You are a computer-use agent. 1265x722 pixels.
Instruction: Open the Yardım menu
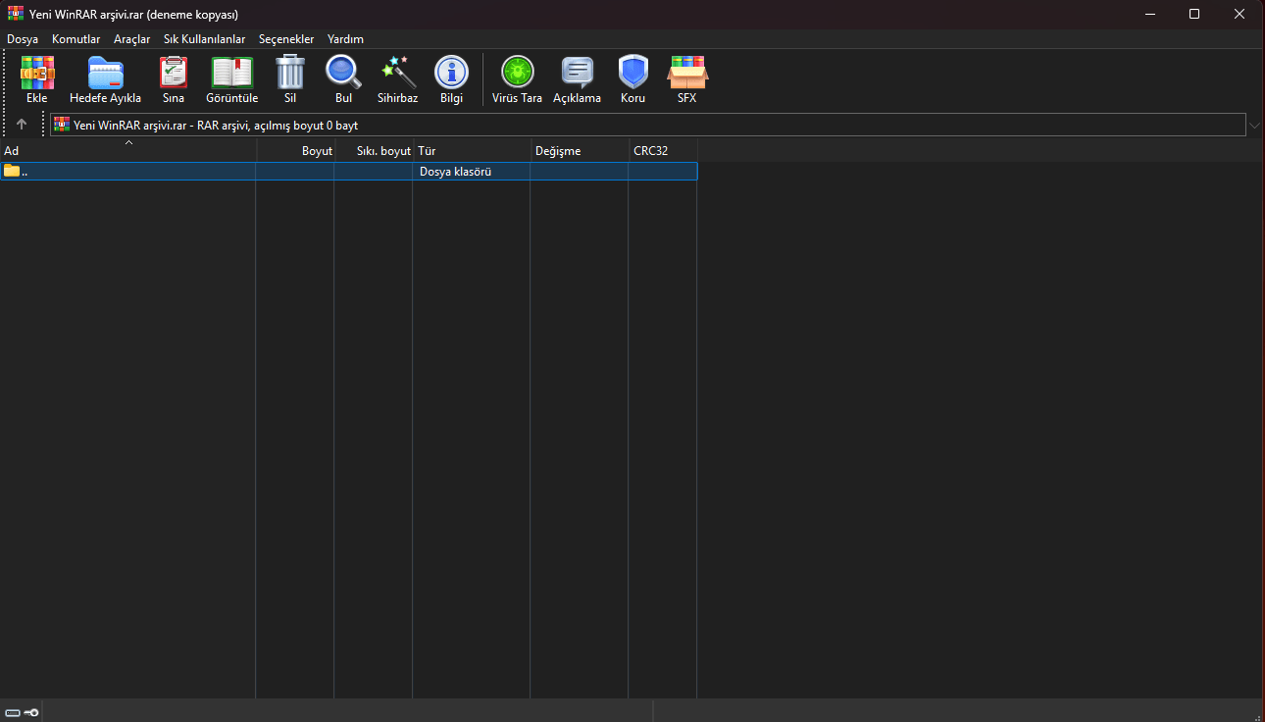pyautogui.click(x=345, y=39)
